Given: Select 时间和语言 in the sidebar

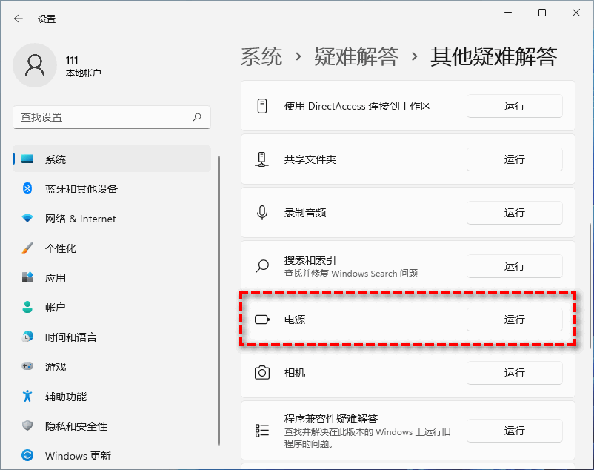Looking at the screenshot, I should (x=70, y=337).
